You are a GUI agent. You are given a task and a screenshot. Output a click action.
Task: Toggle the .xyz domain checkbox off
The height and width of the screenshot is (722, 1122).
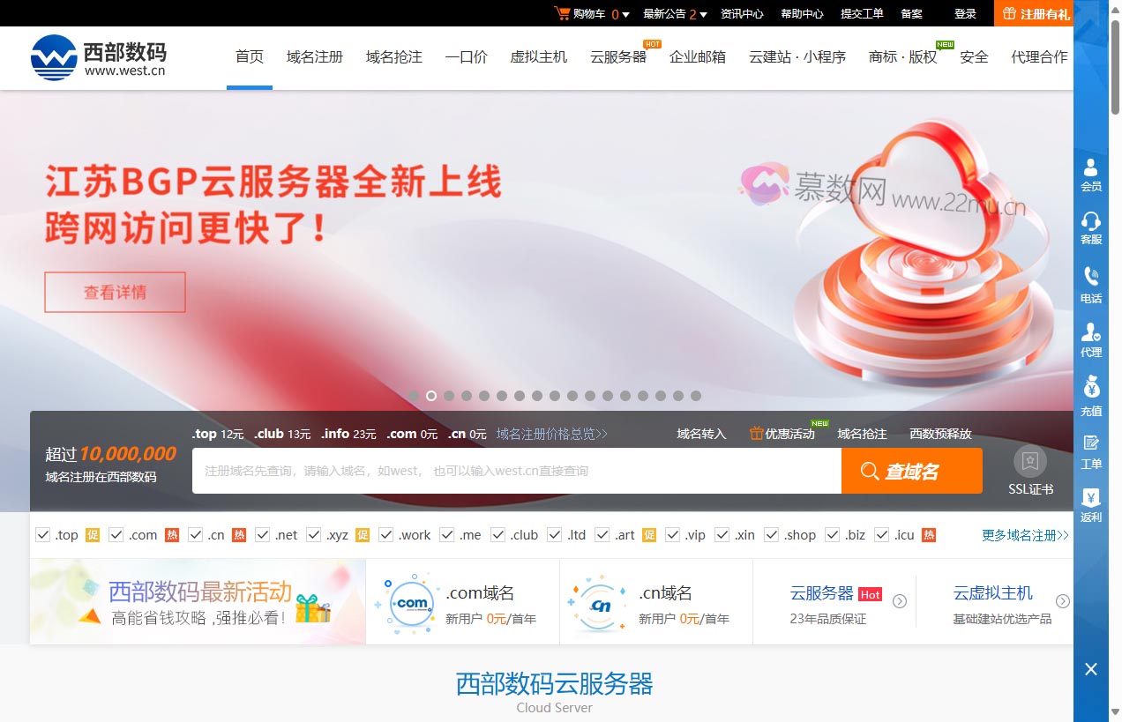313,534
